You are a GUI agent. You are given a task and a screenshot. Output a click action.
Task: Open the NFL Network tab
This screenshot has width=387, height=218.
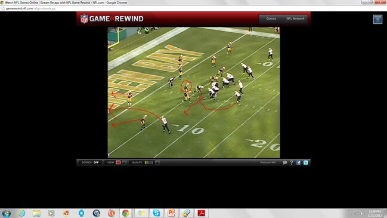295,19
